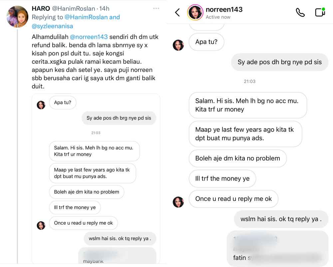This screenshot has width=333, height=267.
Task: Start a video call with norreen143
Action: point(320,12)
